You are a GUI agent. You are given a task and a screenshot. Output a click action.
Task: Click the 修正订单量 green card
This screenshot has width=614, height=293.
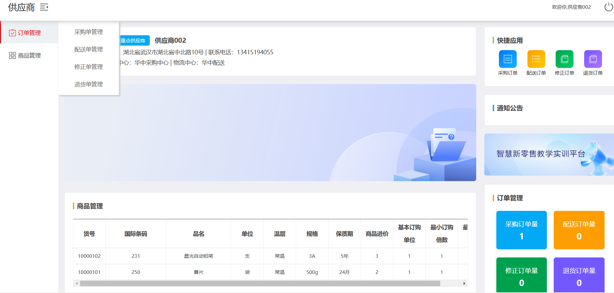[x=521, y=275]
